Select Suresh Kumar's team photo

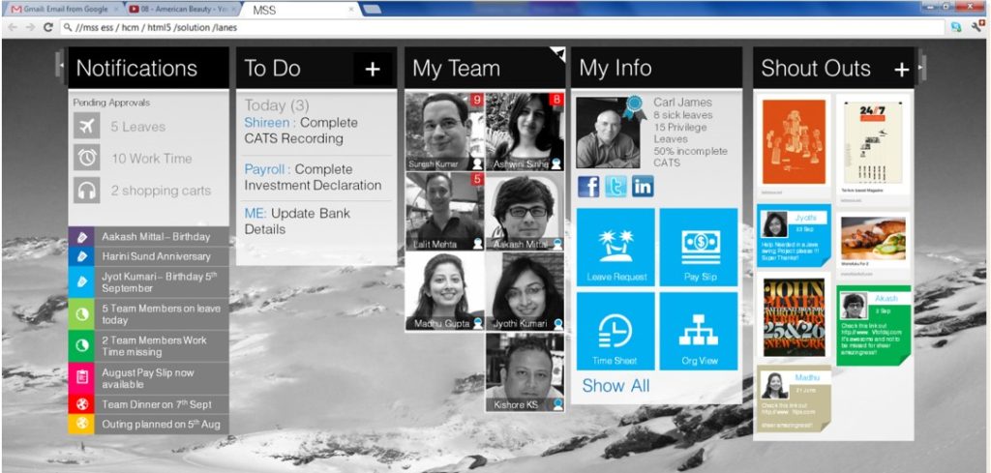click(x=444, y=131)
